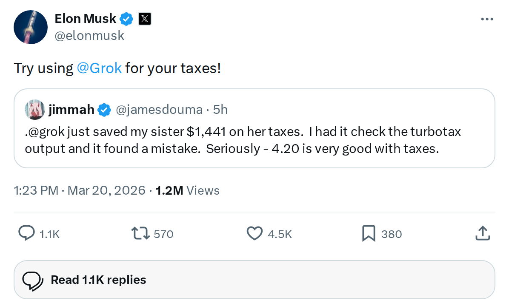Open the reply icon to comment
The image size is (509, 306).
(26, 233)
